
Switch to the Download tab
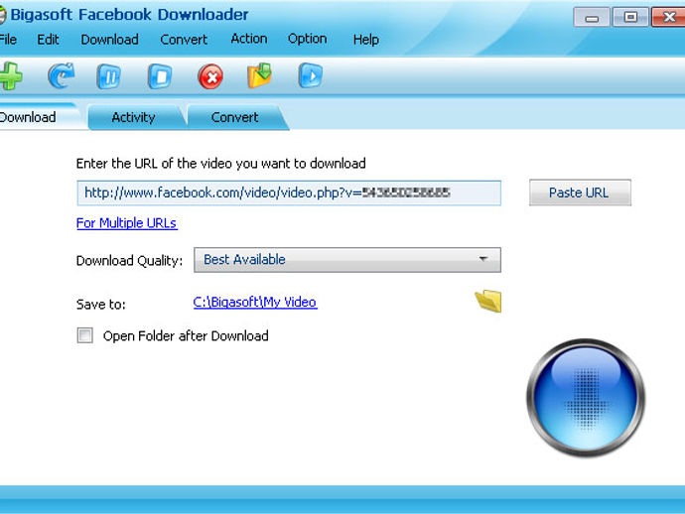(x=40, y=117)
